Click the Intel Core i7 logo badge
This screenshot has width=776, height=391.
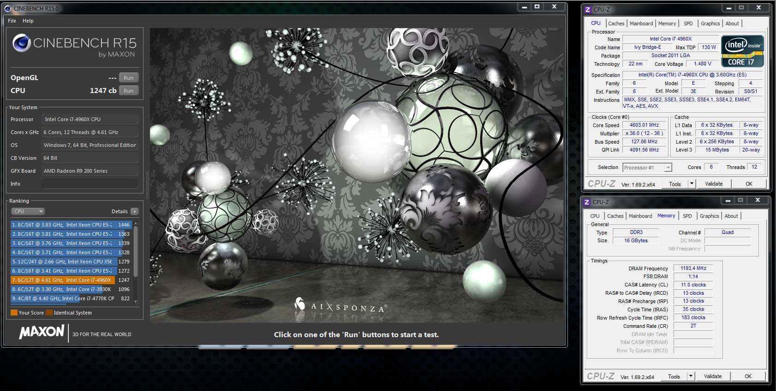coord(743,51)
